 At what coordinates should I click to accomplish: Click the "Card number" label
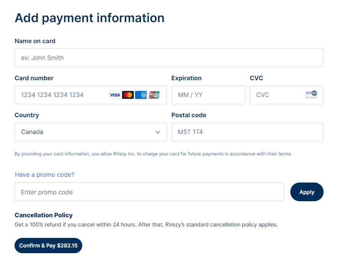click(34, 78)
